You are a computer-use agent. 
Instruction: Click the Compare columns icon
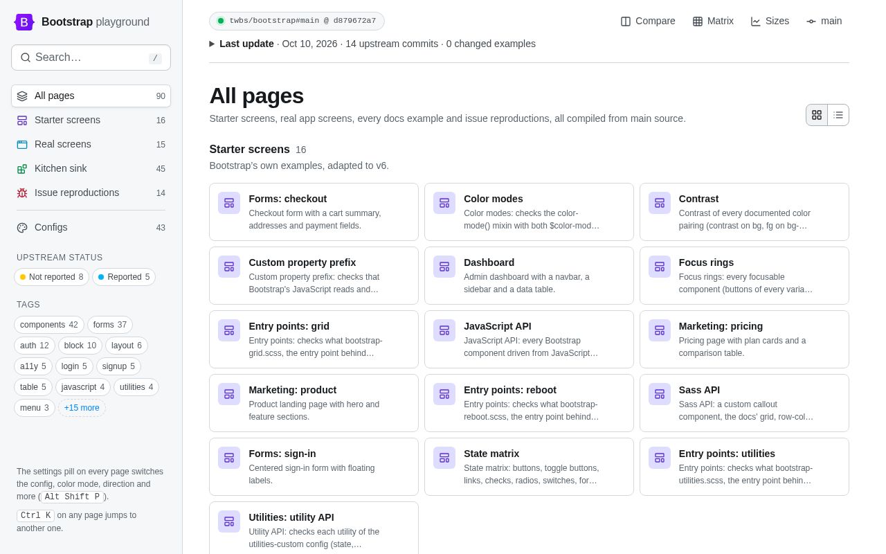coord(626,21)
